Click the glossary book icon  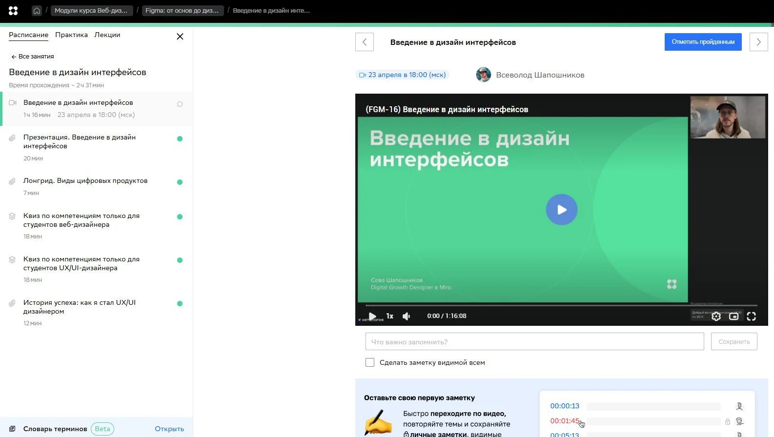(x=13, y=429)
